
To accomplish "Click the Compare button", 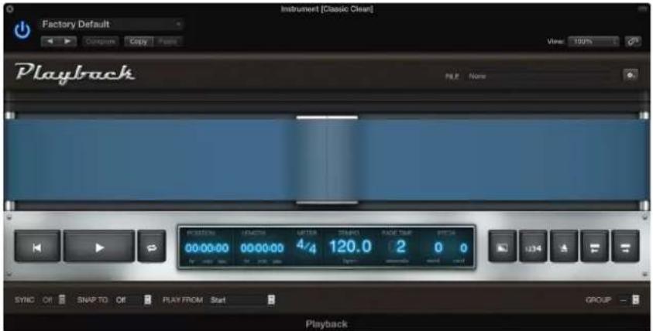I will (101, 42).
